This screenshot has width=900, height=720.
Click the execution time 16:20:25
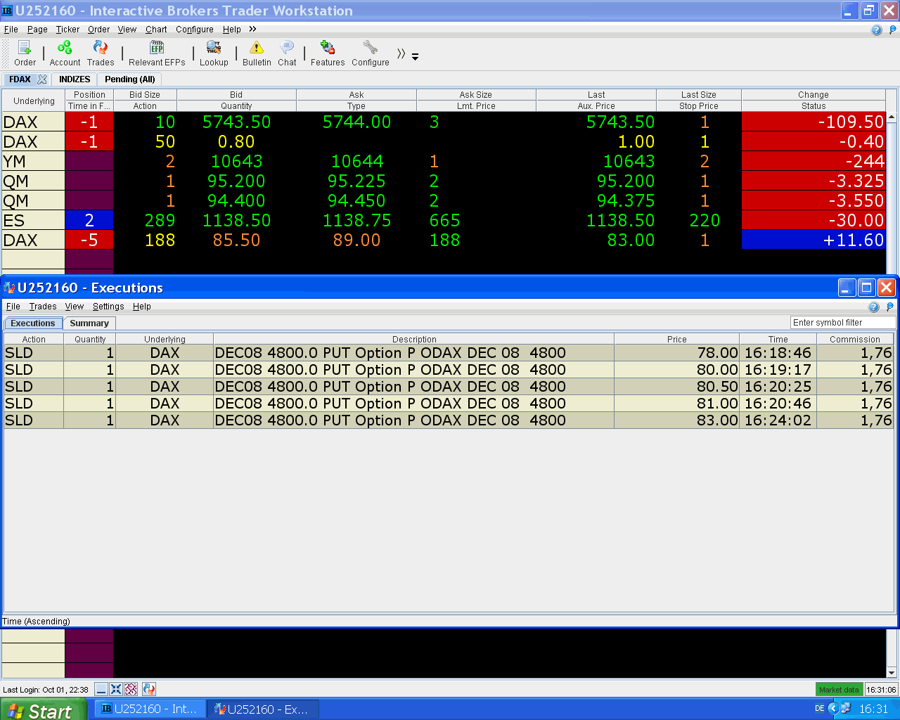coord(778,387)
